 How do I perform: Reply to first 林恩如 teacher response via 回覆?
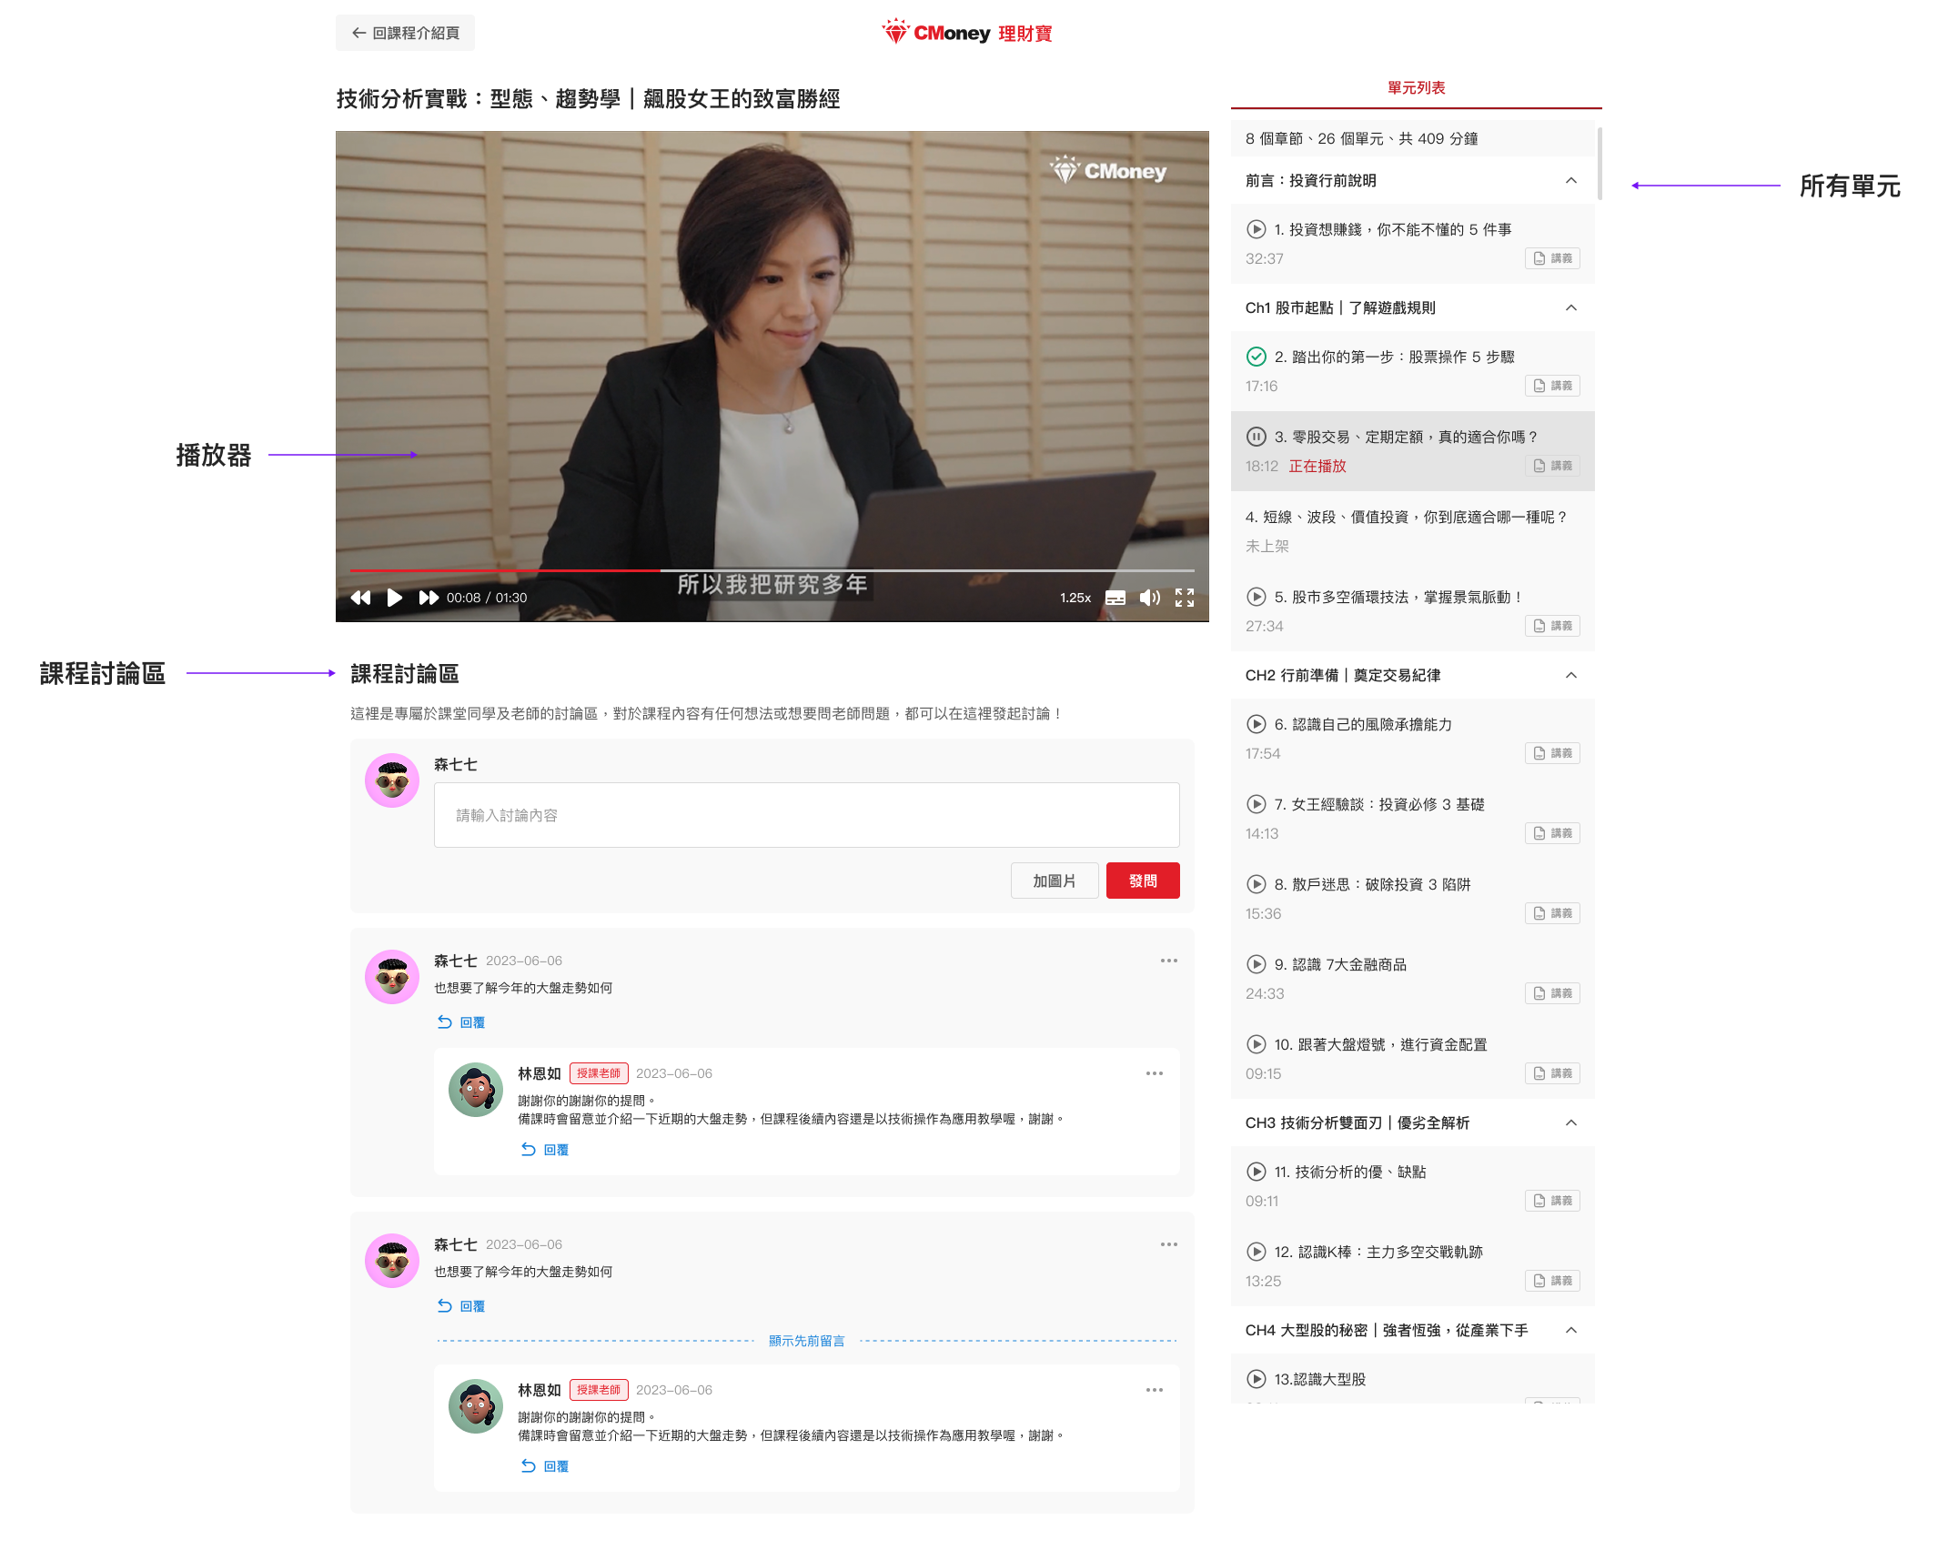point(545,1150)
